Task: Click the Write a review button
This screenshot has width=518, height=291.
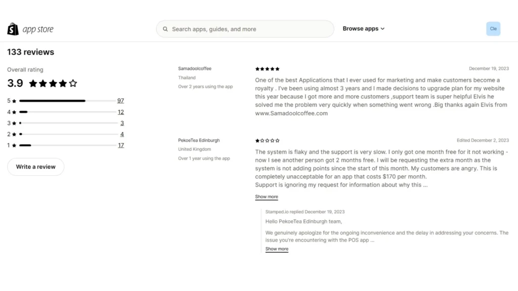Action: point(35,167)
